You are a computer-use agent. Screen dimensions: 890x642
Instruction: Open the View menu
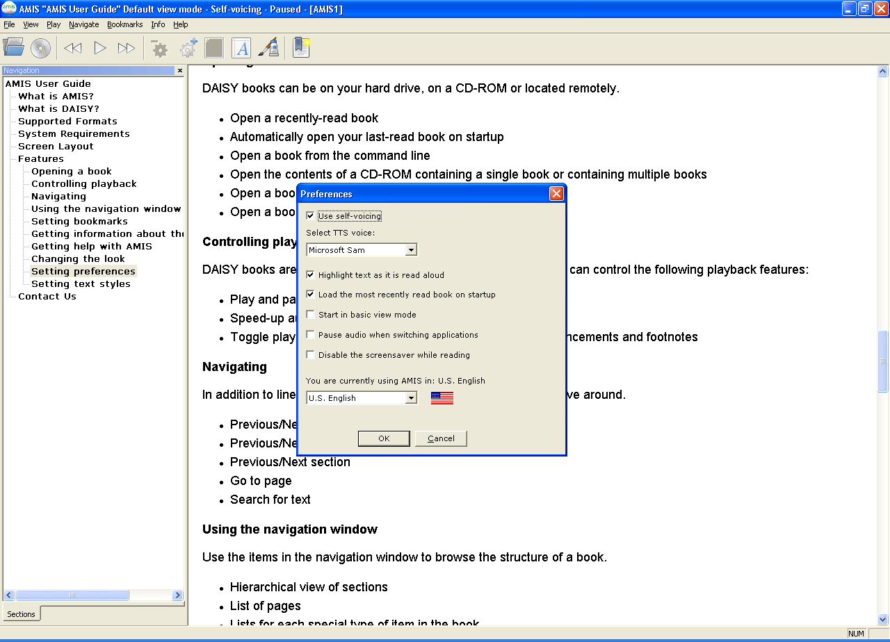tap(31, 24)
